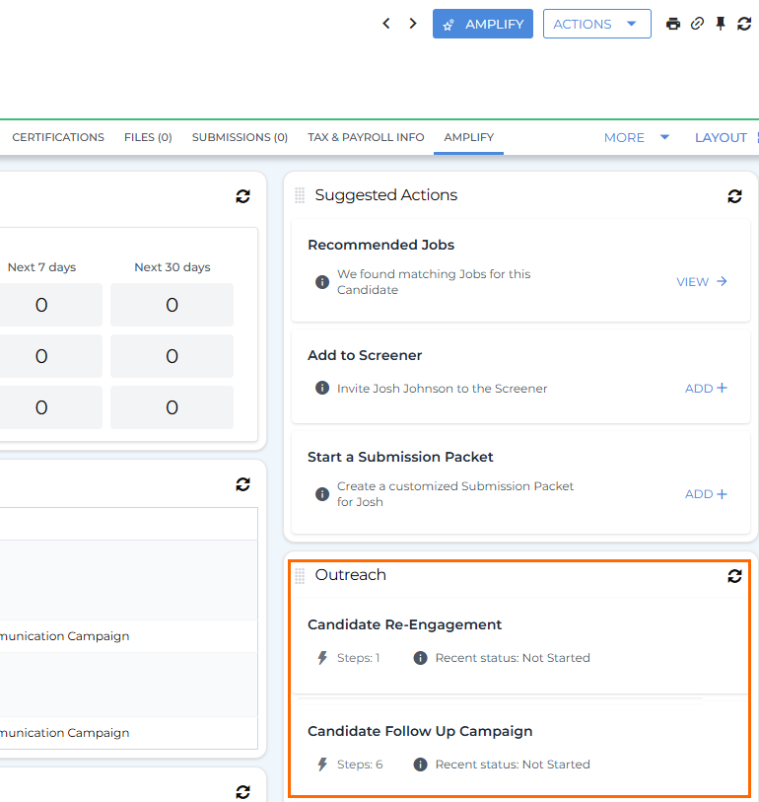Refresh the Outreach panel
Viewport: 759px width, 802px height.
pos(734,576)
